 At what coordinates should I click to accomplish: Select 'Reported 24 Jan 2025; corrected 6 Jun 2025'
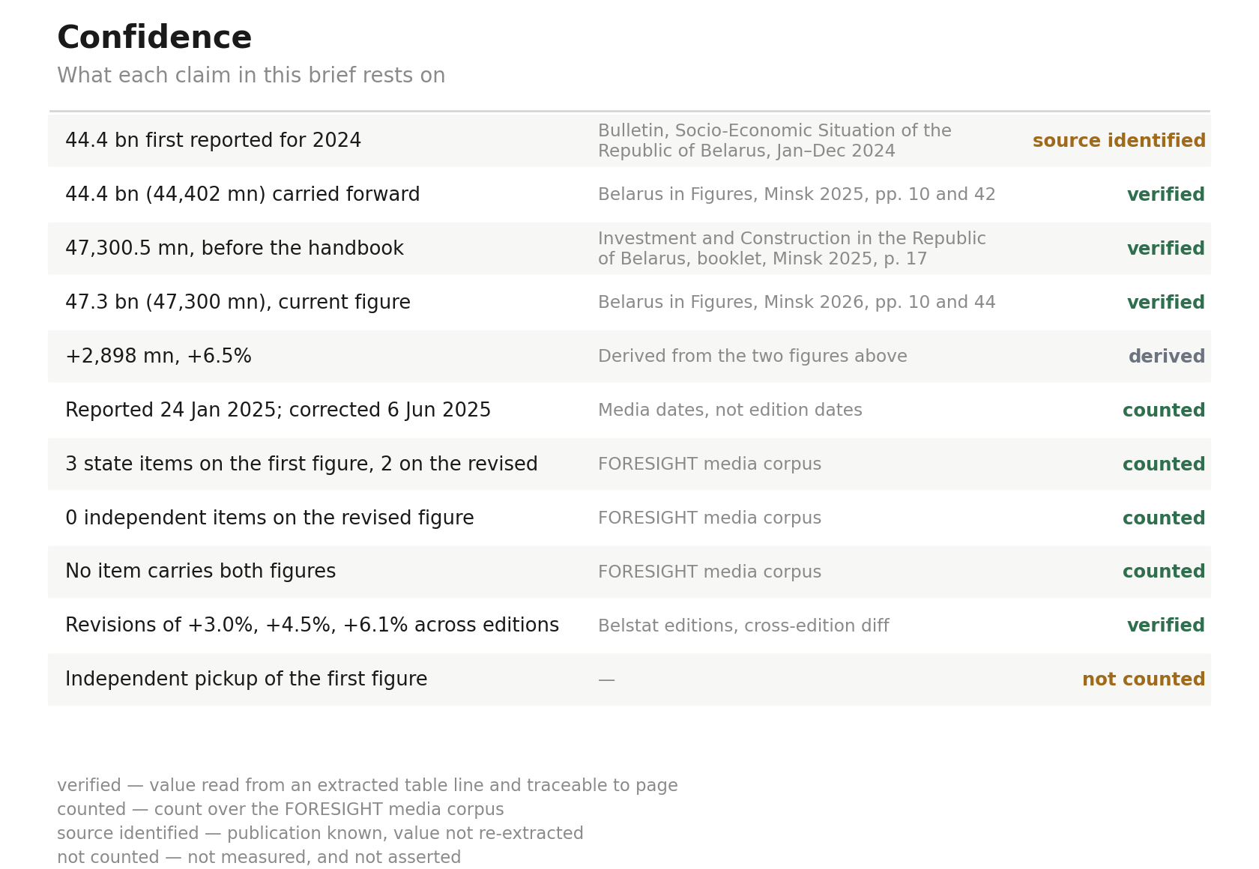(x=278, y=411)
